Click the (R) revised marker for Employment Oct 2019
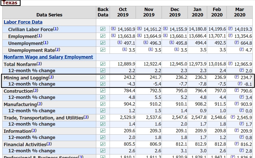This screenshot has width=255, height=158. pos(113,36)
